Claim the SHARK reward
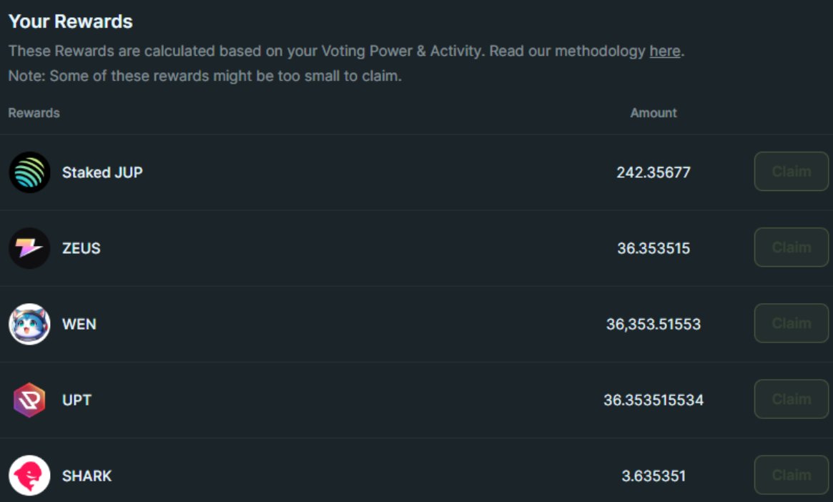Screen dimensions: 833x502 tap(791, 475)
